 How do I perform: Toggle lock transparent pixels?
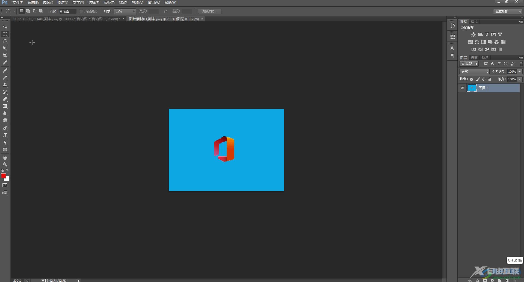pyautogui.click(x=472, y=79)
